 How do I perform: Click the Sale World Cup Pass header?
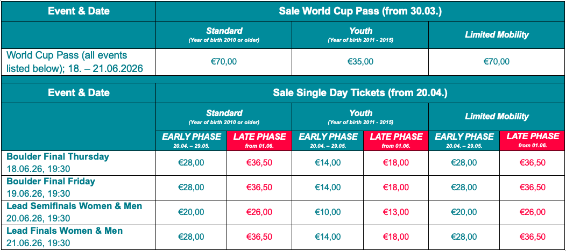point(360,11)
